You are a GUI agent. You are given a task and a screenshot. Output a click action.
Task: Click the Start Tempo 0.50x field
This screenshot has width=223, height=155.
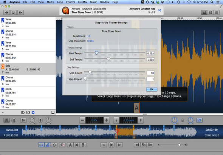150,54
